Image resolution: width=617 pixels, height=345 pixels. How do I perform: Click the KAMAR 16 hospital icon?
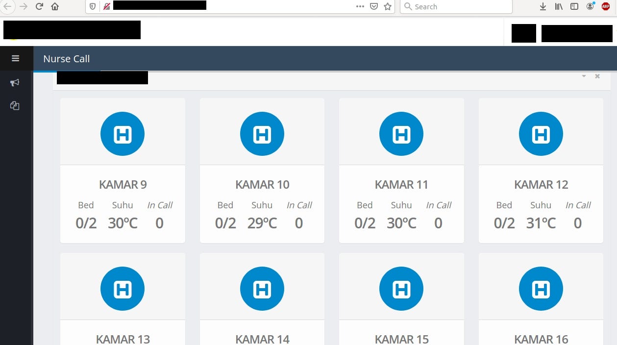click(541, 289)
